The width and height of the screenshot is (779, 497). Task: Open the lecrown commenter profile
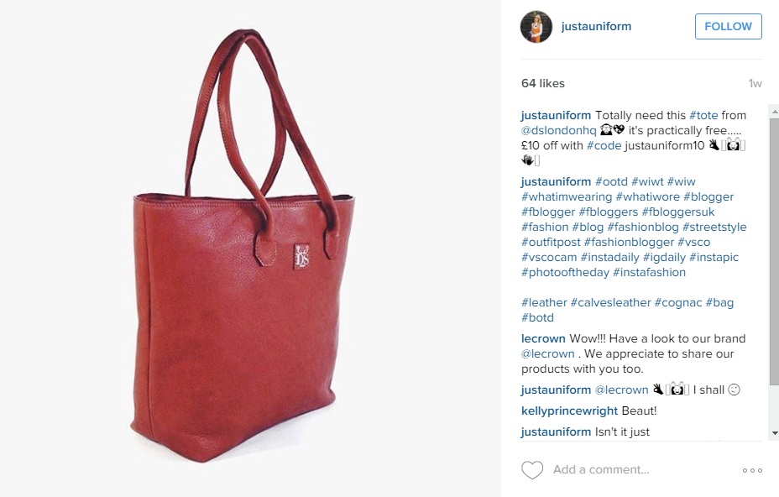pos(543,339)
